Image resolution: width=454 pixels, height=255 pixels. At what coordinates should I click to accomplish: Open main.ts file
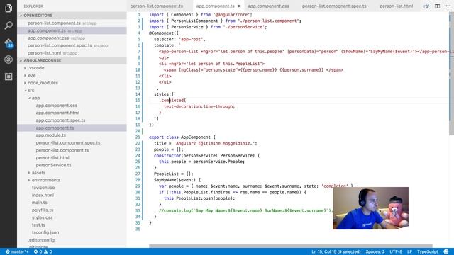[x=40, y=203]
